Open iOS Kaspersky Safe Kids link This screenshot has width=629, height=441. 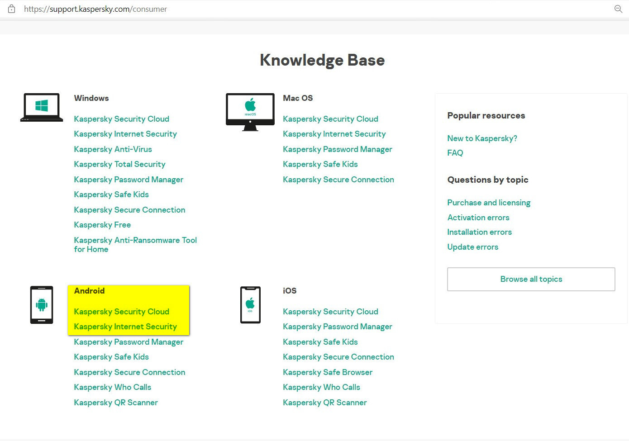click(320, 342)
